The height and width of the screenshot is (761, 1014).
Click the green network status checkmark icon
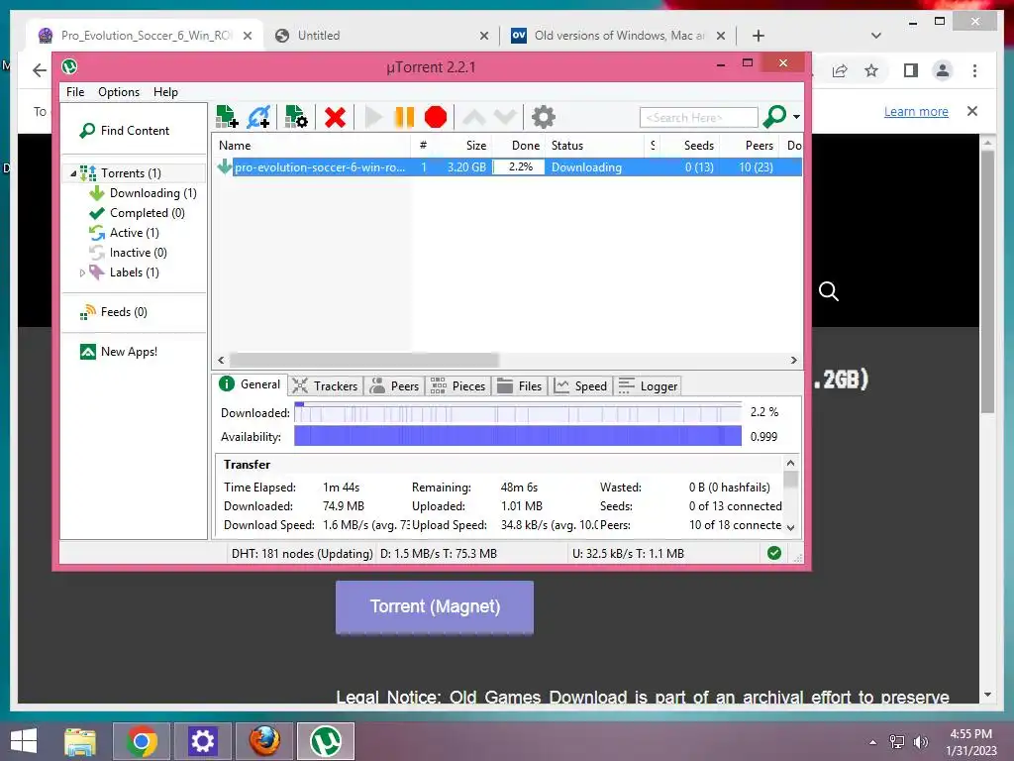point(774,553)
